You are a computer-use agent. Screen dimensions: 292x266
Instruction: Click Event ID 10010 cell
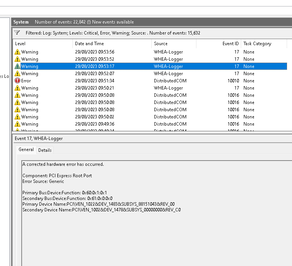click(233, 81)
